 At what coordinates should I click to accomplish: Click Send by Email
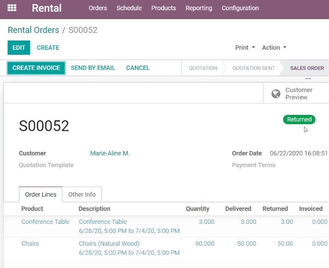[93, 68]
